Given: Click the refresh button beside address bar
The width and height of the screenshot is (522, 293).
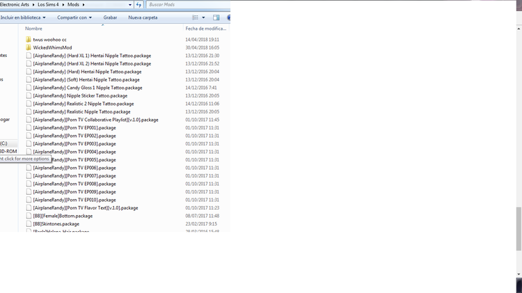Looking at the screenshot, I should point(139,5).
